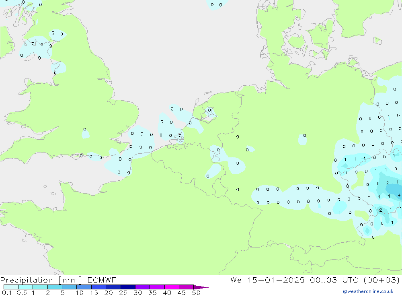Click the '0.1' legend scale label
402x295 pixels.
(x=7, y=293)
